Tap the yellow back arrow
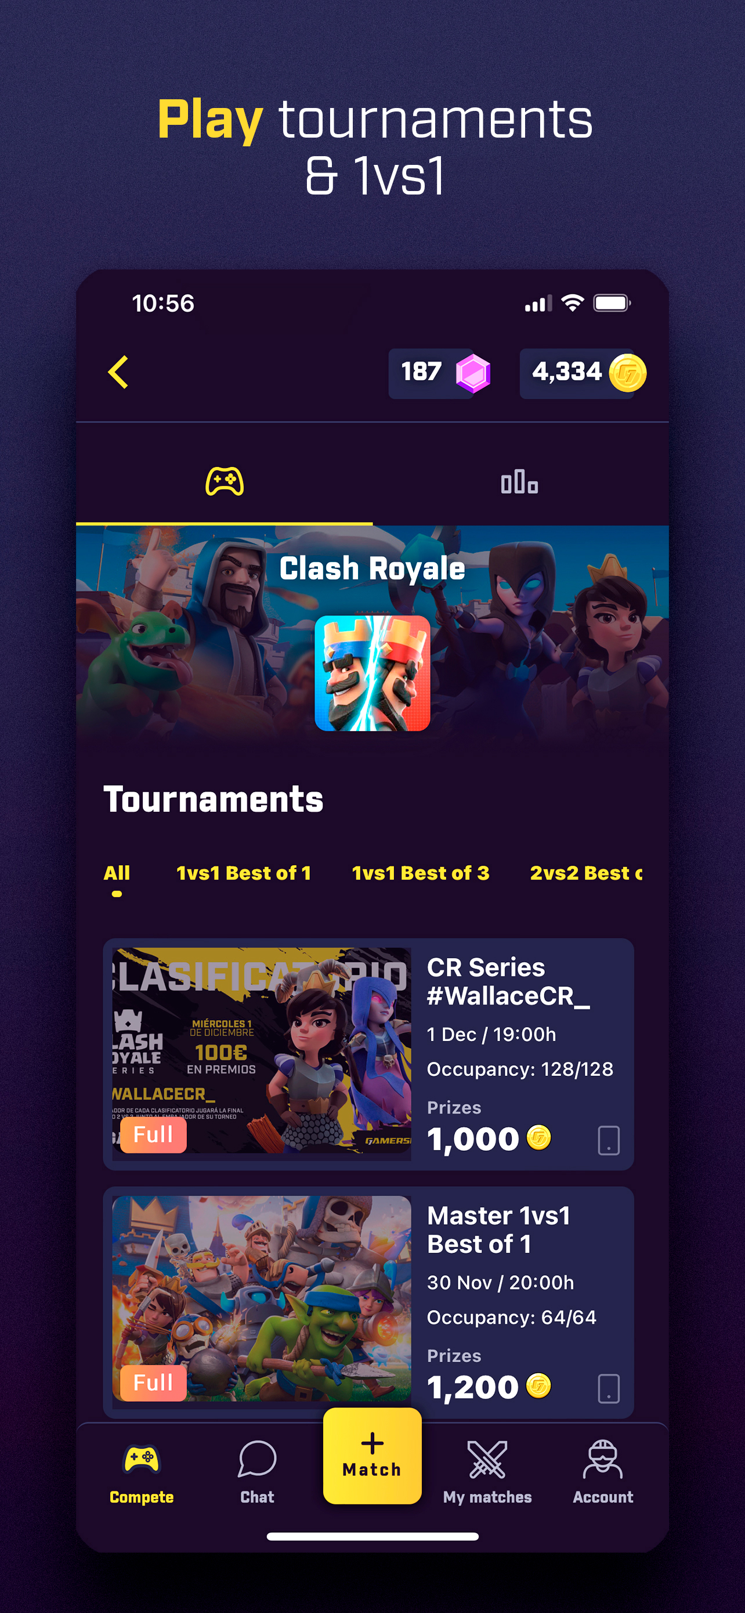Screen dimensions: 745x1613 pyautogui.click(x=118, y=373)
